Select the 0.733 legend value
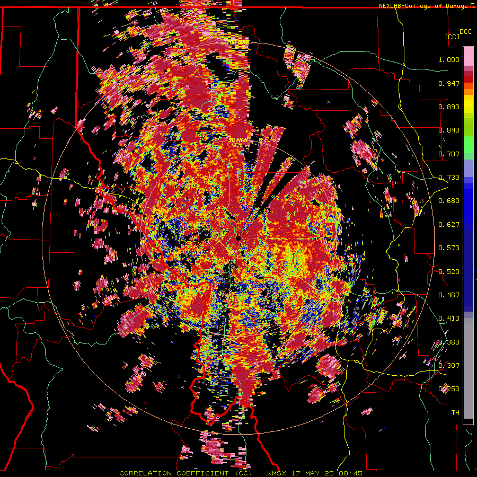The image size is (477, 477). (449, 178)
